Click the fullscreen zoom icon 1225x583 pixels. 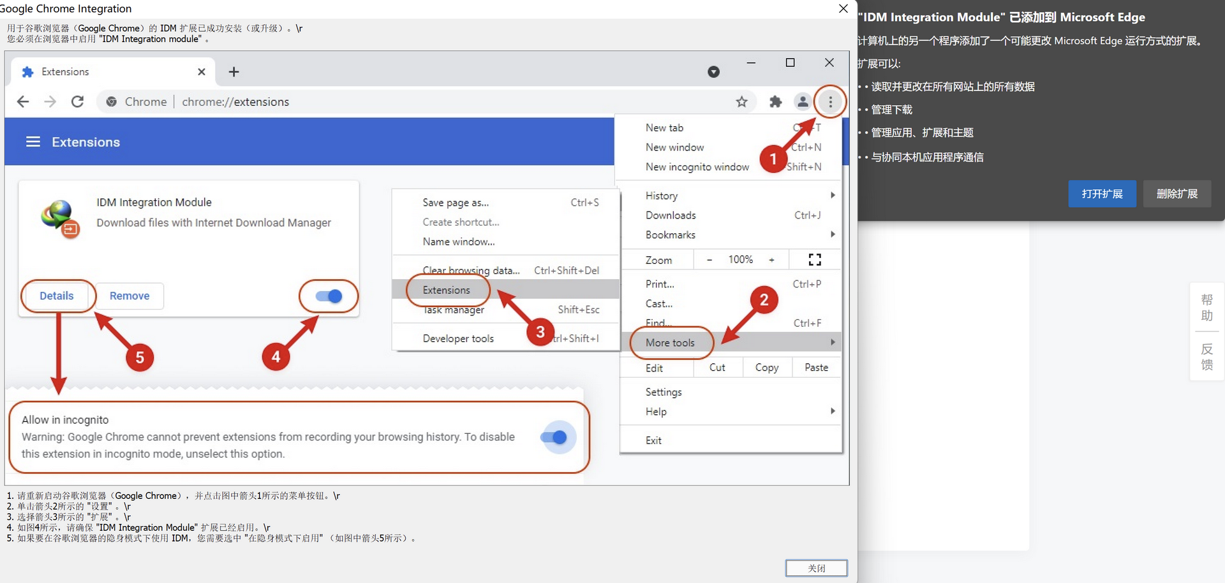pos(815,259)
